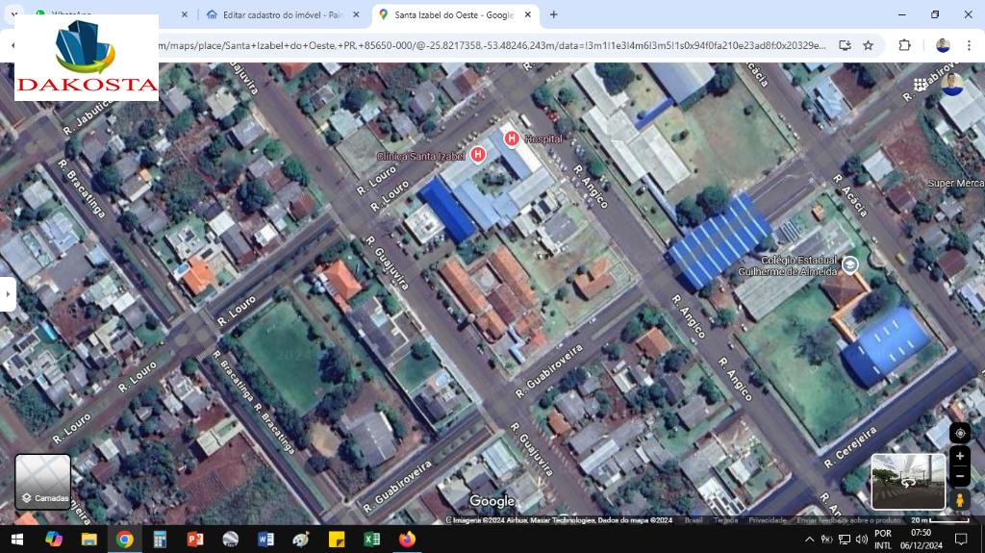Click the Google Maps address bar URL
The height and width of the screenshot is (553, 985).
(492, 45)
